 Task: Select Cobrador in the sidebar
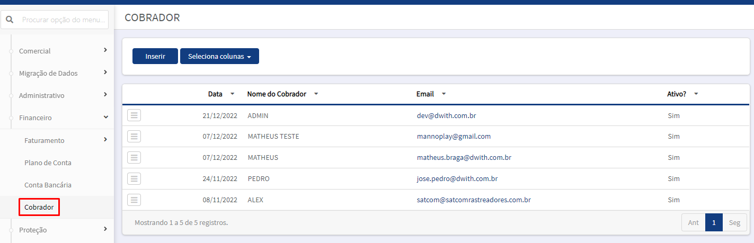click(x=39, y=207)
